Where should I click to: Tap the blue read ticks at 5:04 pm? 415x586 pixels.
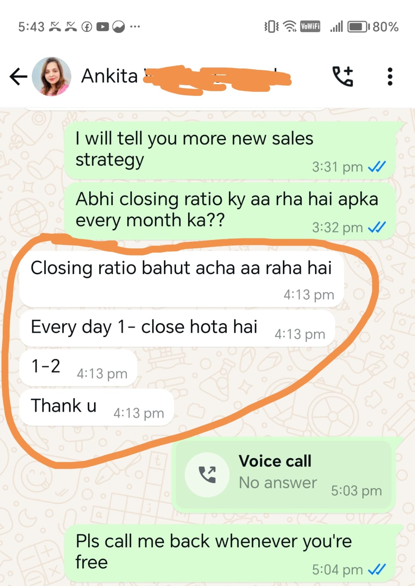point(377,570)
